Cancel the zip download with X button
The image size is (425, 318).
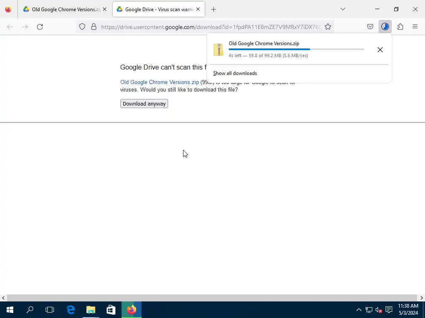tap(380, 50)
